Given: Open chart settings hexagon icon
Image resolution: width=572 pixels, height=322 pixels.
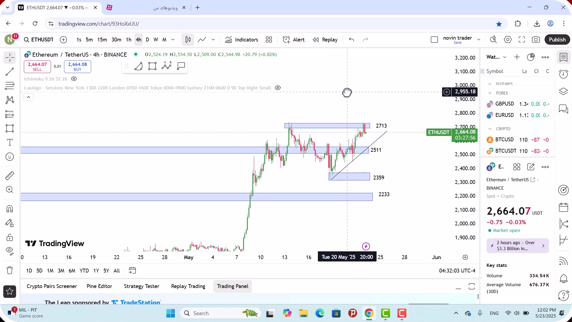Looking at the screenshot, I should point(508,40).
